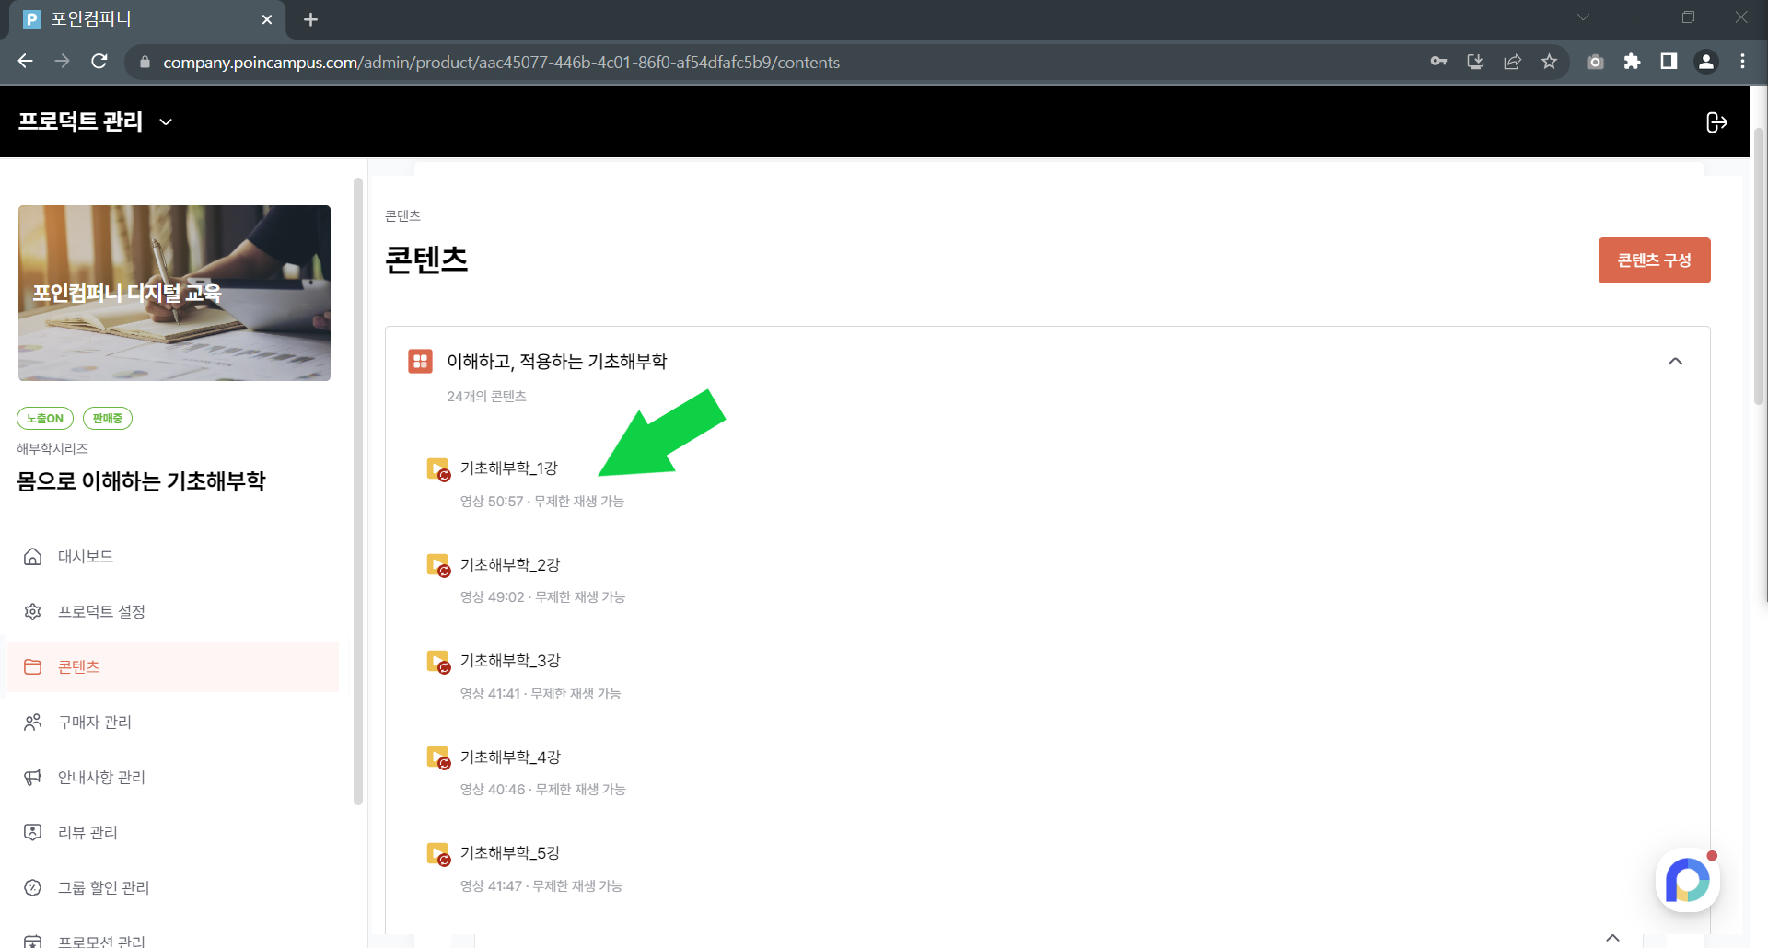Screen dimensions: 1768x948
Task: Click the logout icon in the black header
Action: coord(1716,122)
